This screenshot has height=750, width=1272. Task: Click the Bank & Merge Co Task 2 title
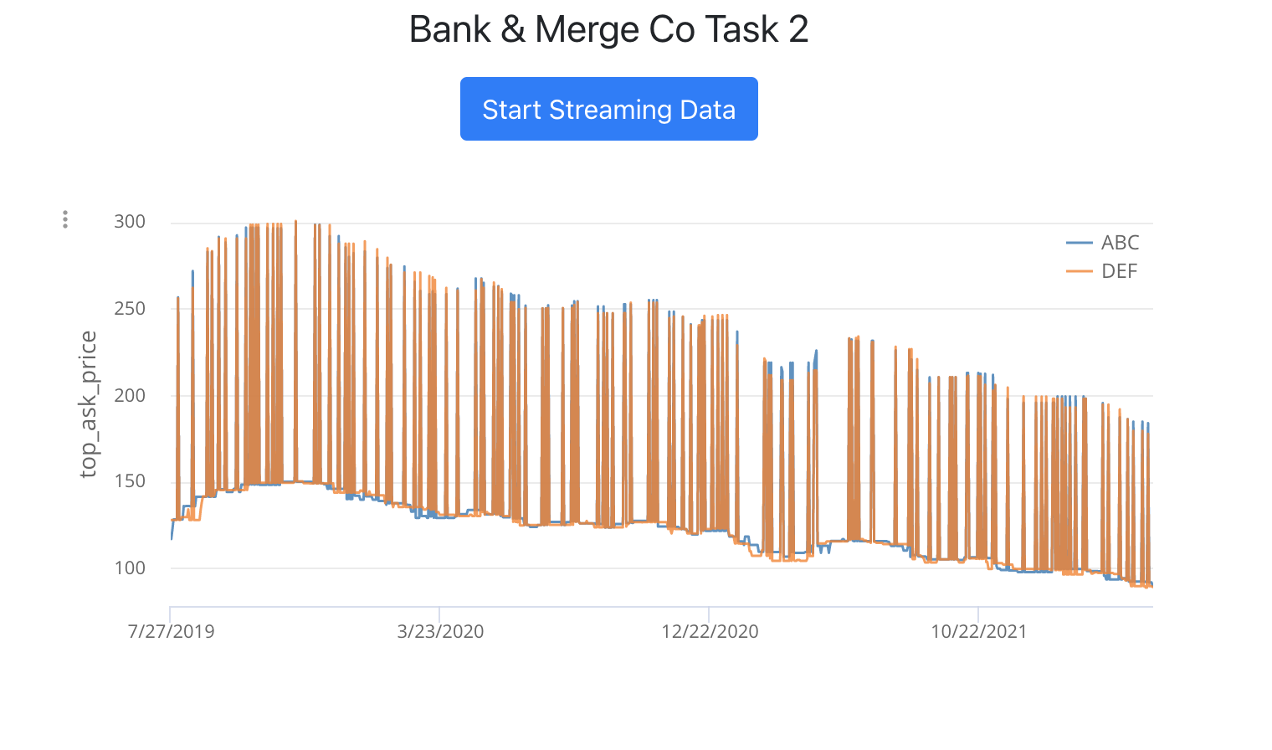pos(608,29)
